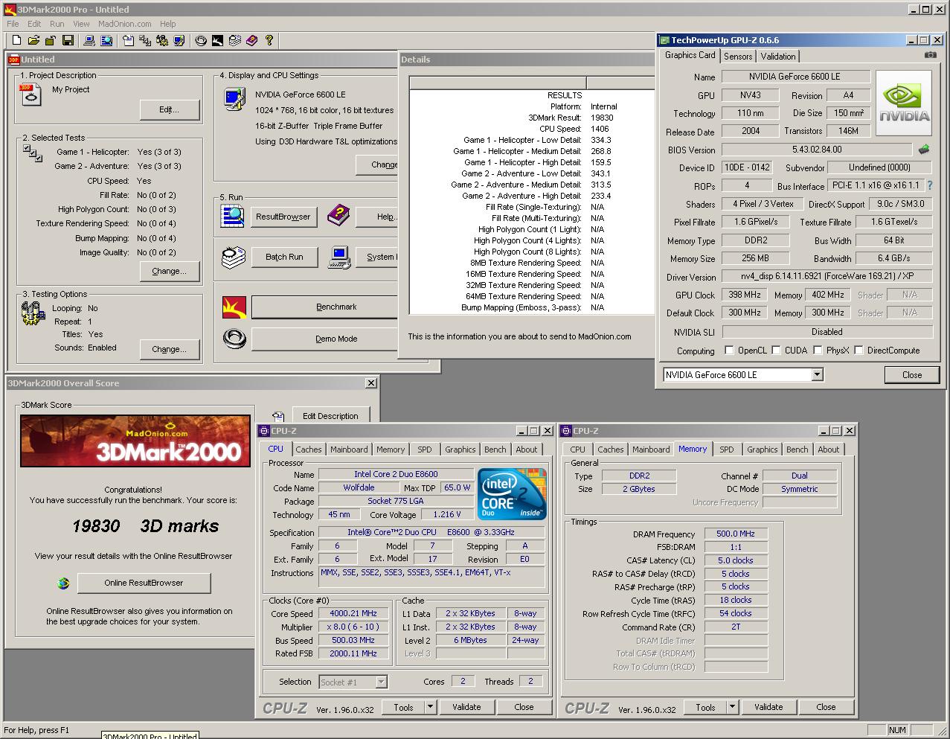
Task: Click the demo mode reel toolbar icon
Action: (201, 41)
